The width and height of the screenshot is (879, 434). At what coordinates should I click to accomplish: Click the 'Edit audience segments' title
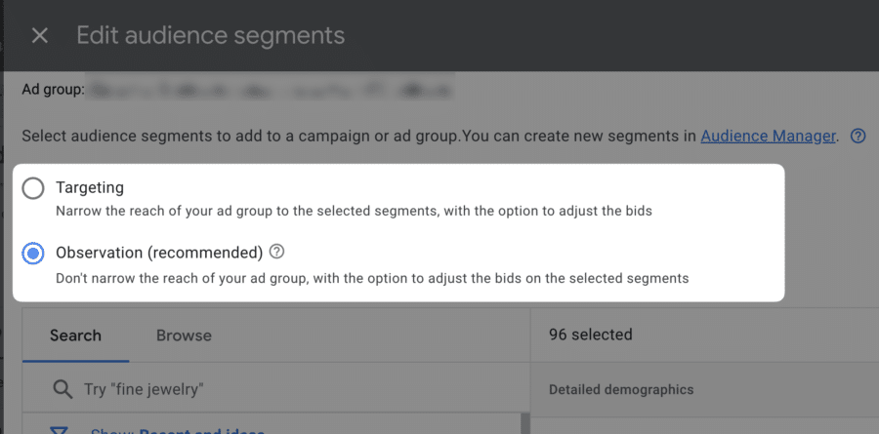tap(210, 35)
